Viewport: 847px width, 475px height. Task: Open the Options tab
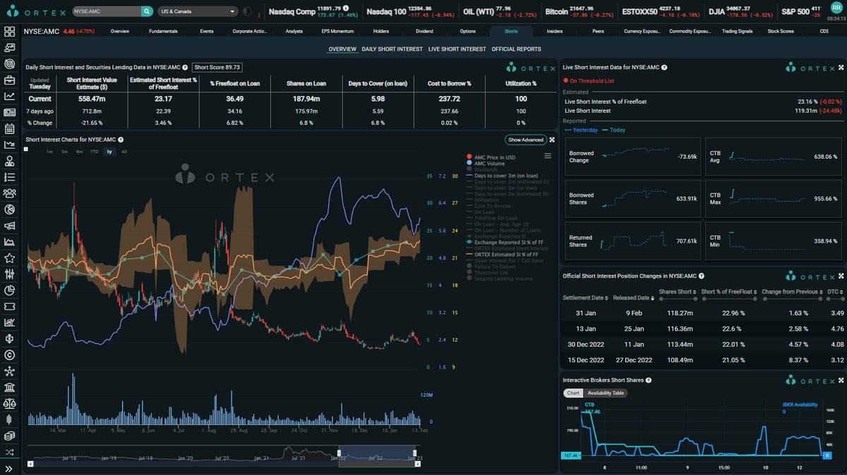(x=467, y=32)
